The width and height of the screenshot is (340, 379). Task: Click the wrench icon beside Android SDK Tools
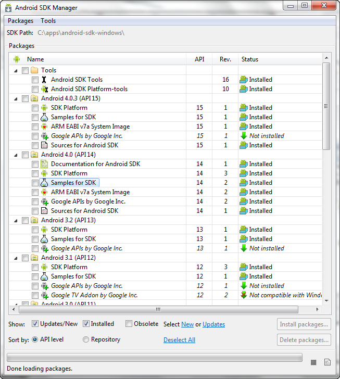click(44, 80)
